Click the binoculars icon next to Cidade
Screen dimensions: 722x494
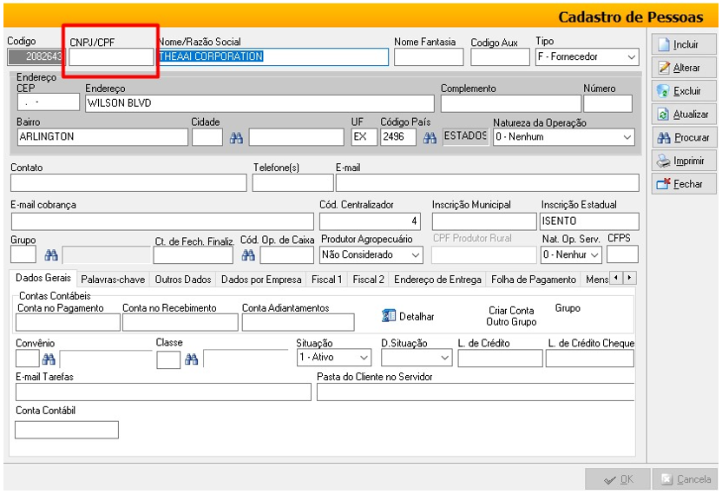pos(236,137)
